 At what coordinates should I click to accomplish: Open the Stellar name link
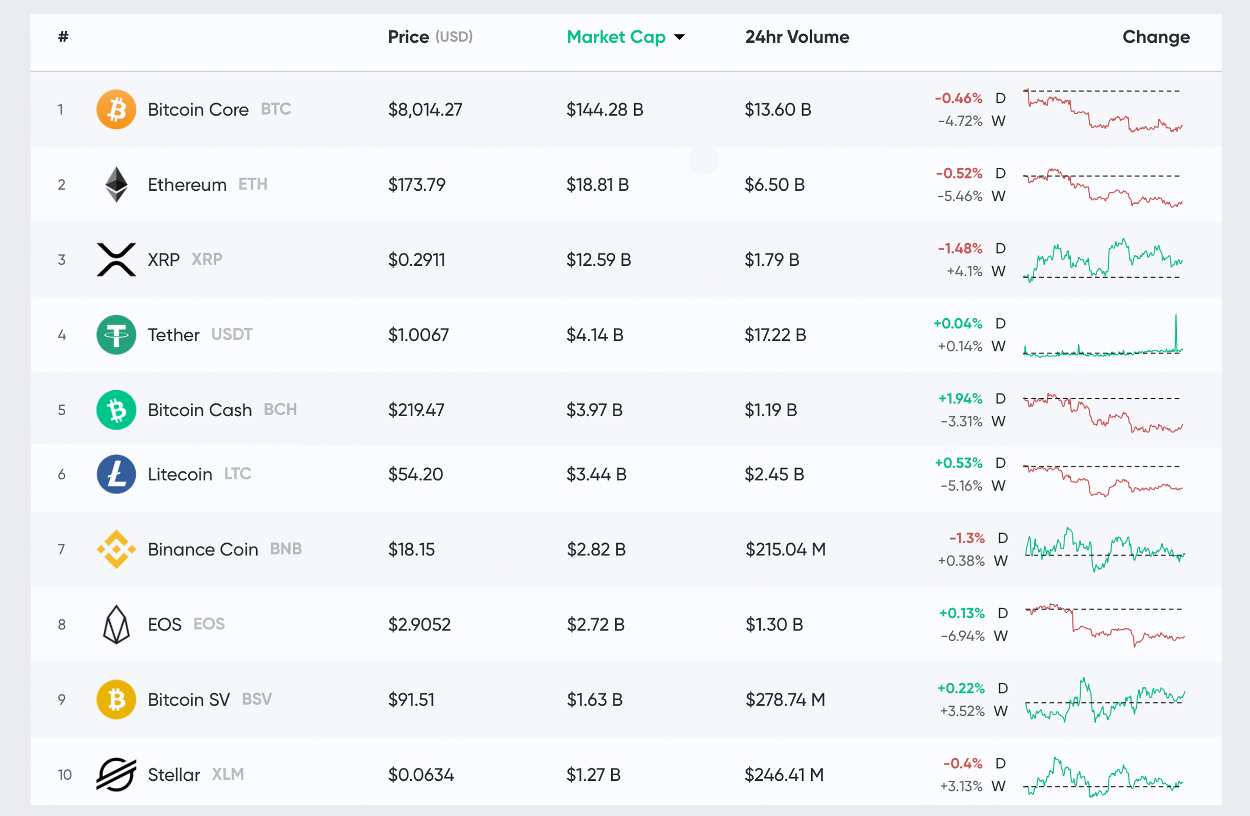(x=174, y=775)
